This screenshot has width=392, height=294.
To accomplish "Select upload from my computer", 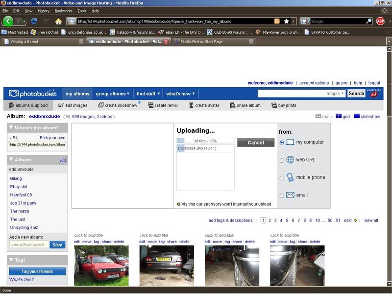I will [x=281, y=143].
